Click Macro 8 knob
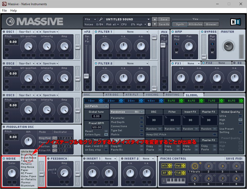The image size is (247, 189). click(236, 179)
